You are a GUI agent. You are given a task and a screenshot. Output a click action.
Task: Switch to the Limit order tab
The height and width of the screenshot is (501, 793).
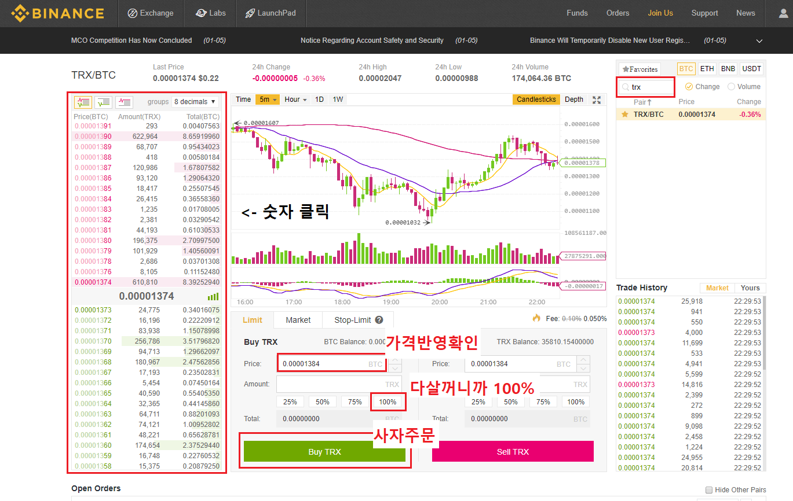tap(253, 320)
